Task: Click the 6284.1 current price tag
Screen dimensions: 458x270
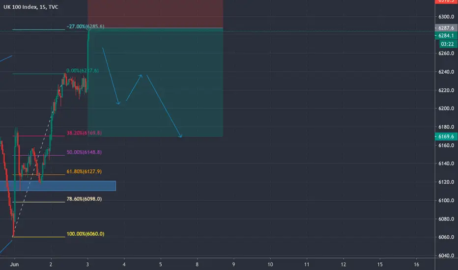Action: coord(446,36)
